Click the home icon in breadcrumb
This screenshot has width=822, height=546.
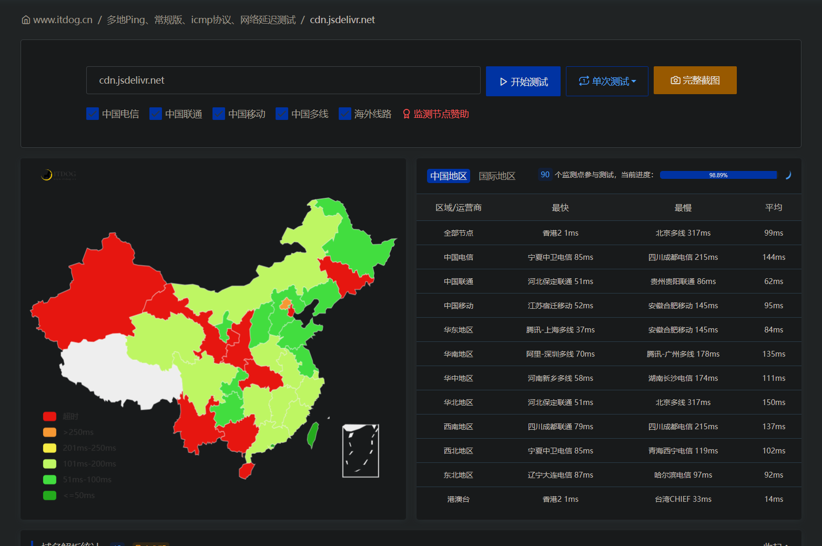26,20
